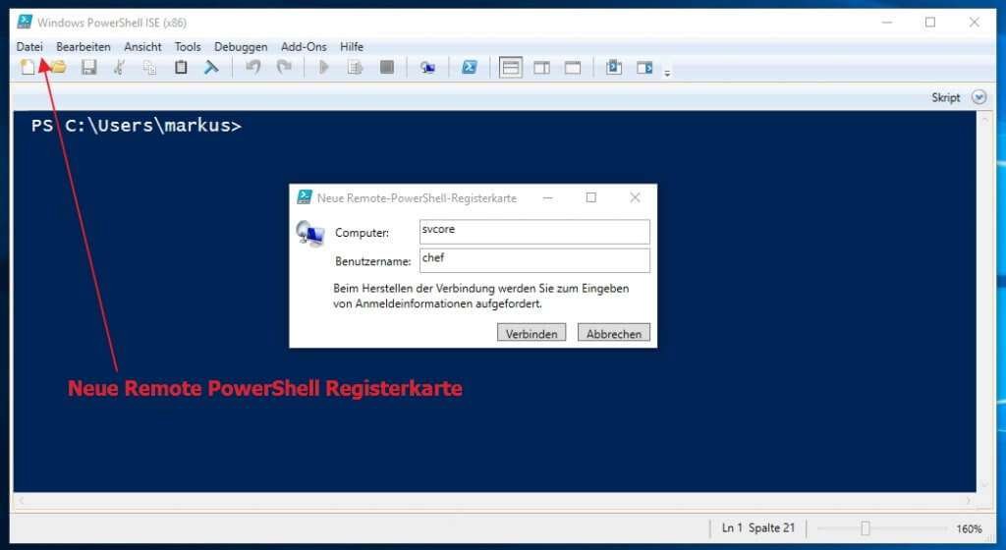1006x550 pixels.
Task: Cancel dialog with Abbrechen button
Action: (613, 333)
